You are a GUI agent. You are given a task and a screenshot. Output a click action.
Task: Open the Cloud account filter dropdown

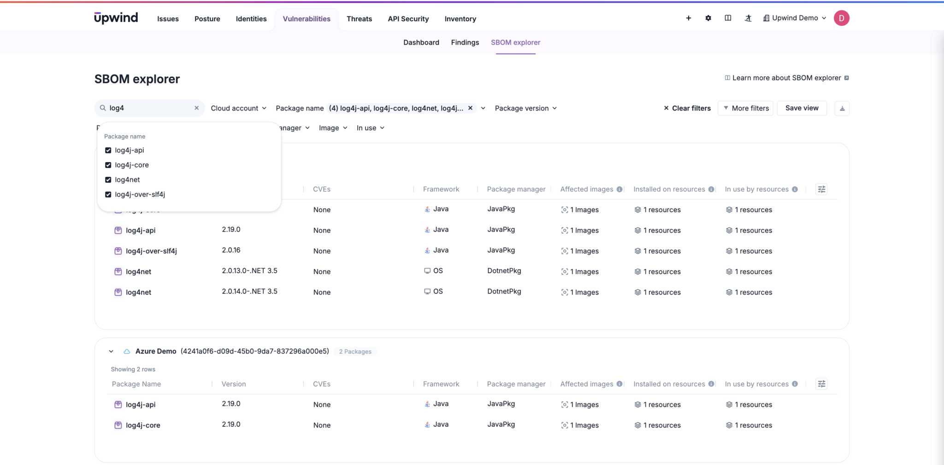tap(238, 108)
